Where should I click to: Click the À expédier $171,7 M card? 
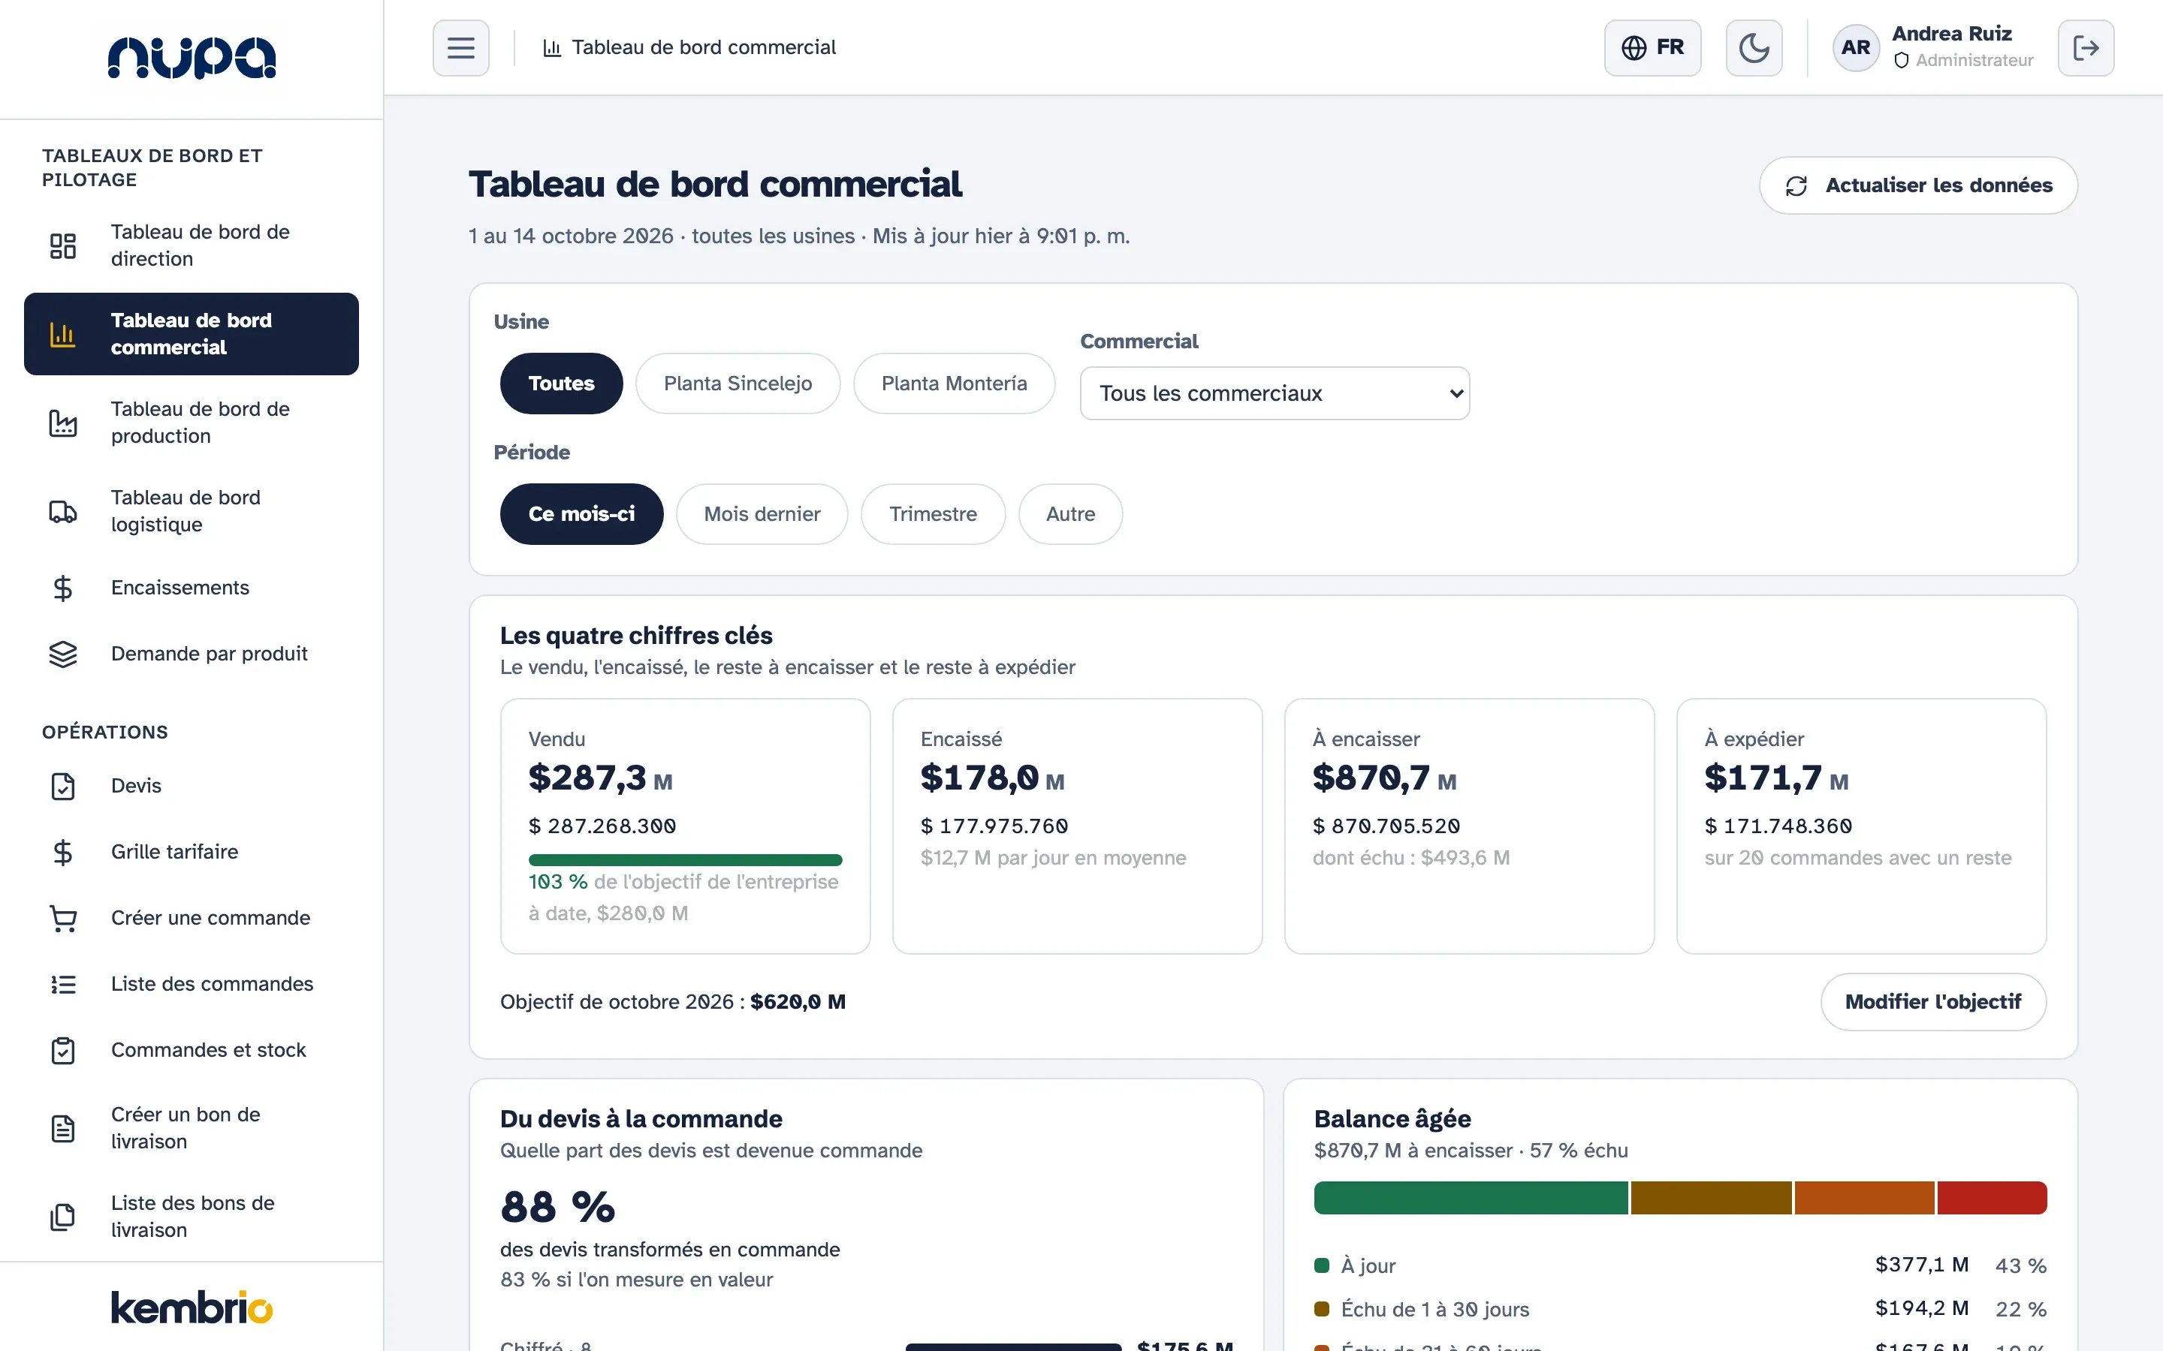click(x=1861, y=826)
